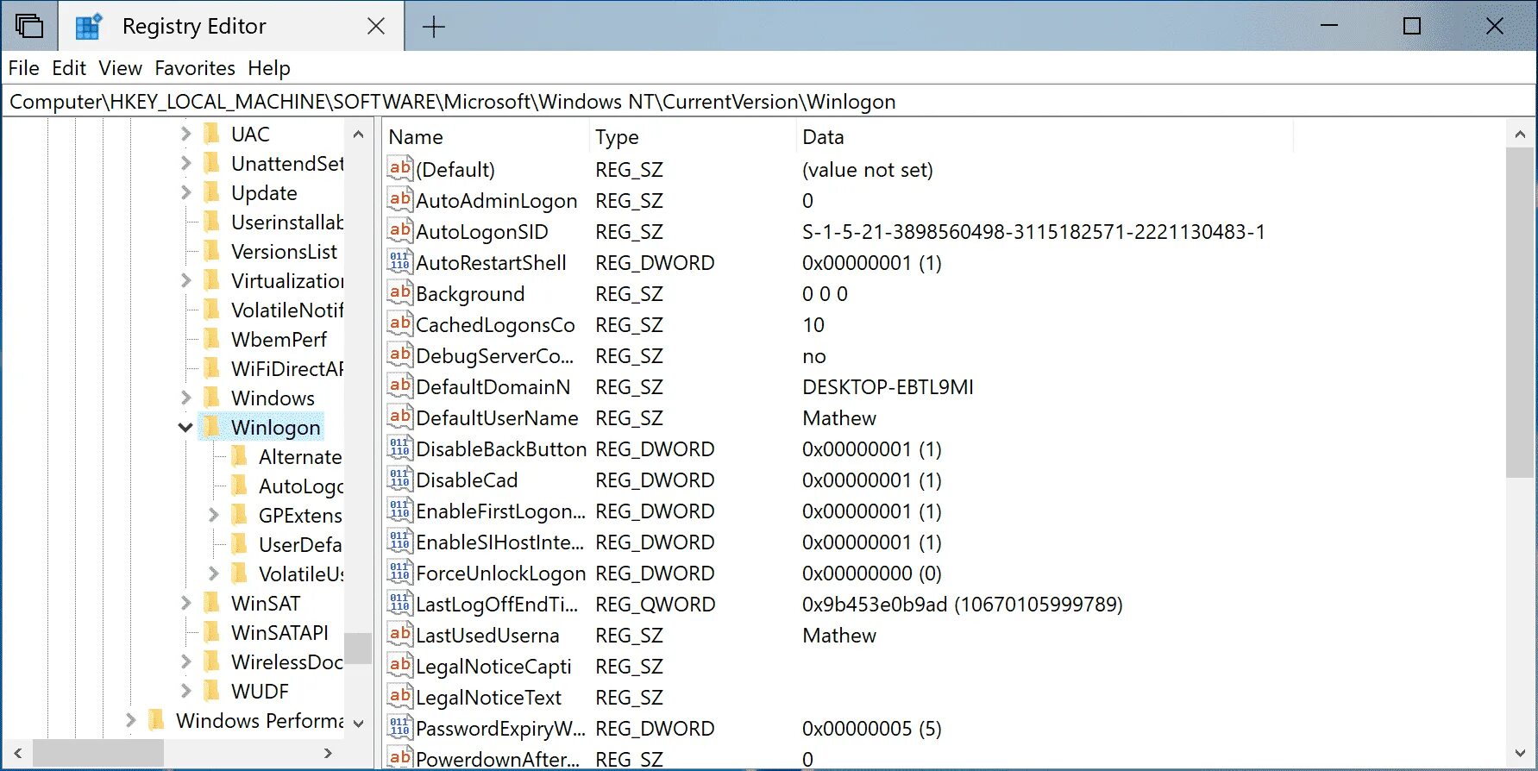This screenshot has height=771, width=1538.
Task: Click the WinSAT folder icon
Action: pos(211,603)
